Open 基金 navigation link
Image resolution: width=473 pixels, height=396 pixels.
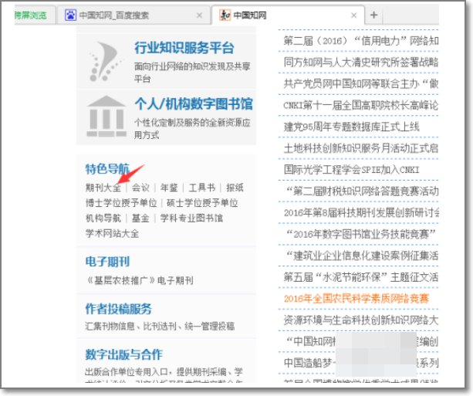click(140, 218)
